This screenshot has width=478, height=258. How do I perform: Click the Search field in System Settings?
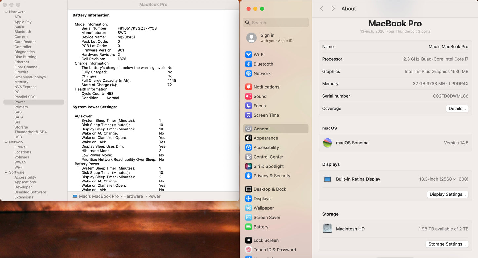tap(276, 23)
